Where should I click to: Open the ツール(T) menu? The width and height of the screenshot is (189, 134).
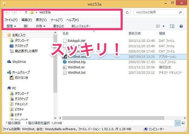point(56,20)
